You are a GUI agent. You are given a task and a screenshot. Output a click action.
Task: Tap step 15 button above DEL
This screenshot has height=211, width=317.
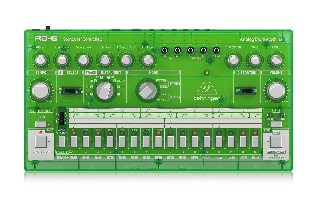[243, 142]
